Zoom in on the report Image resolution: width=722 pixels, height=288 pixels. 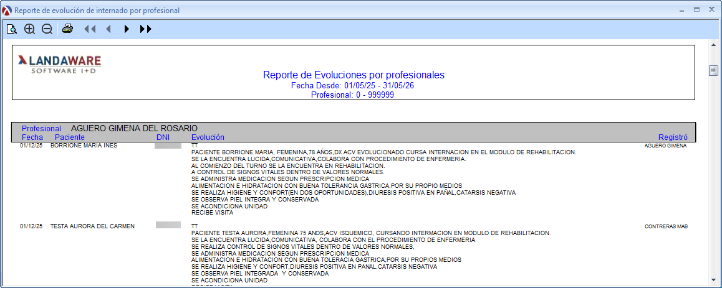coord(29,29)
